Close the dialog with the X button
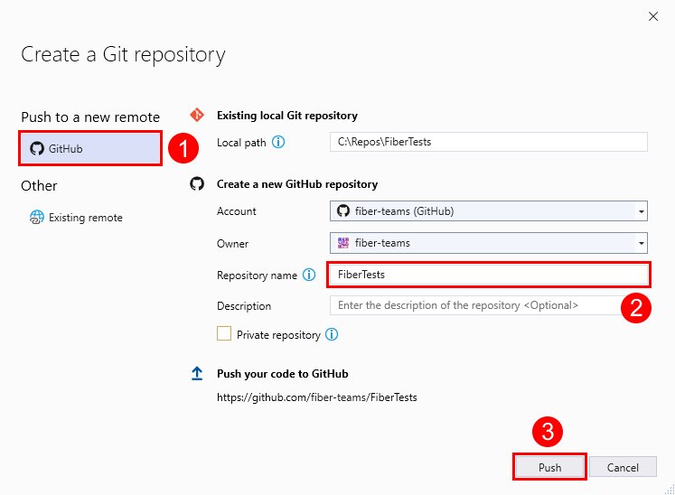 point(653,16)
